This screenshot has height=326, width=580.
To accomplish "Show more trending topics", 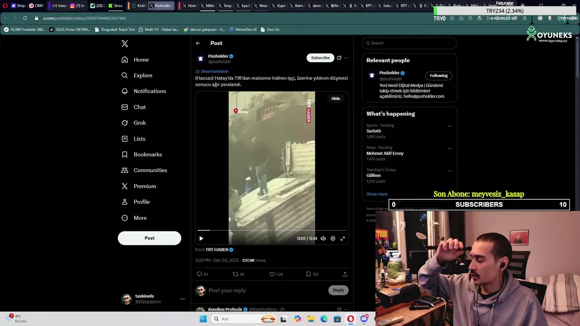I will pyautogui.click(x=377, y=194).
